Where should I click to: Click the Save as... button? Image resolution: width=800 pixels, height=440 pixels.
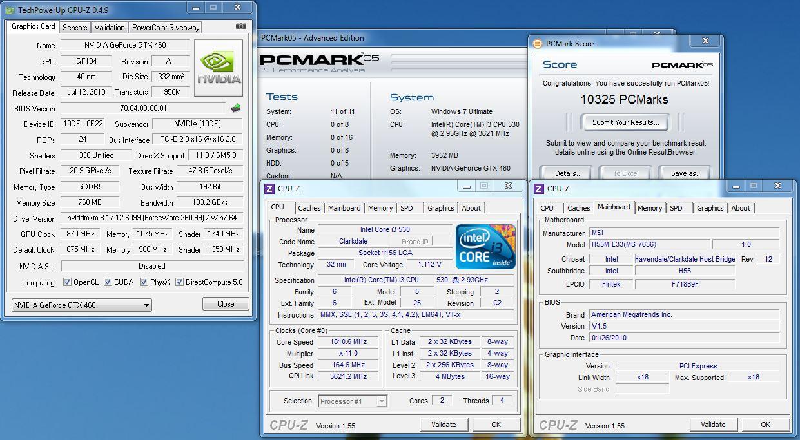tap(686, 173)
